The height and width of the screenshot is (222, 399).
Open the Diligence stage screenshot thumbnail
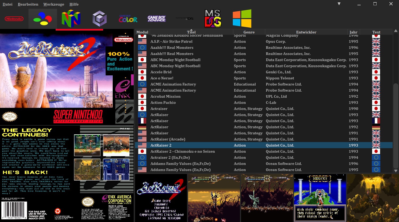(x=320, y=198)
